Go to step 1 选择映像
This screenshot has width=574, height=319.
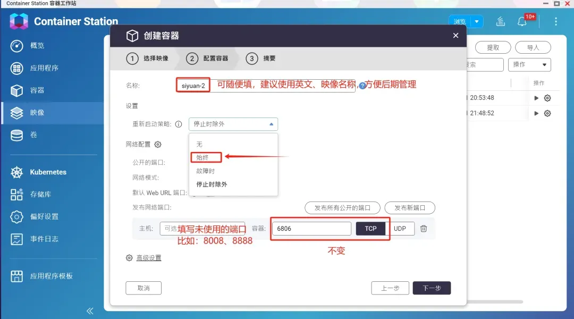tap(148, 58)
